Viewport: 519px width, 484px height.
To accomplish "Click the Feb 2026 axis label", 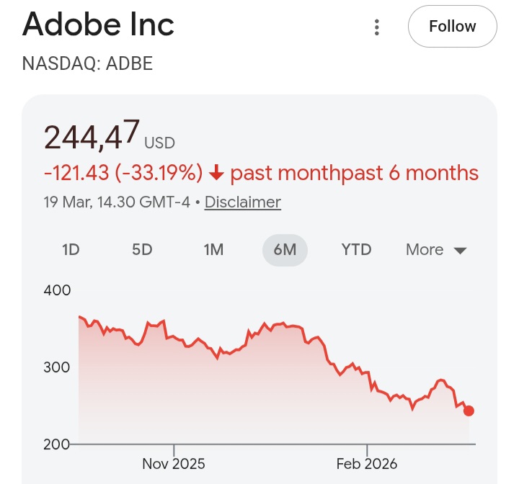I will coord(367,463).
